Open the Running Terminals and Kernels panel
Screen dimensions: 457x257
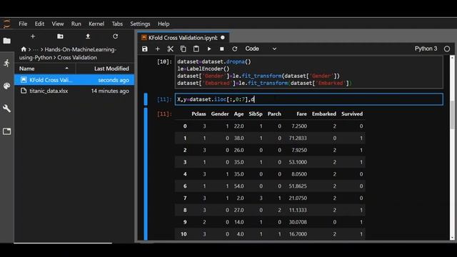pyautogui.click(x=6, y=63)
